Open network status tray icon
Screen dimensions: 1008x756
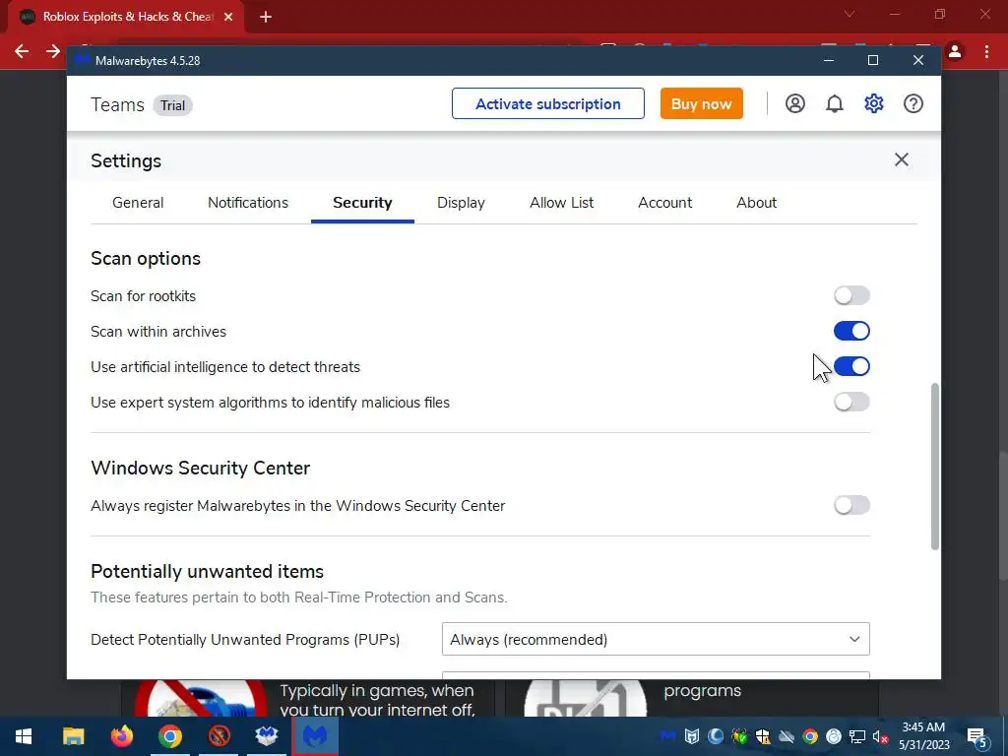[857, 736]
